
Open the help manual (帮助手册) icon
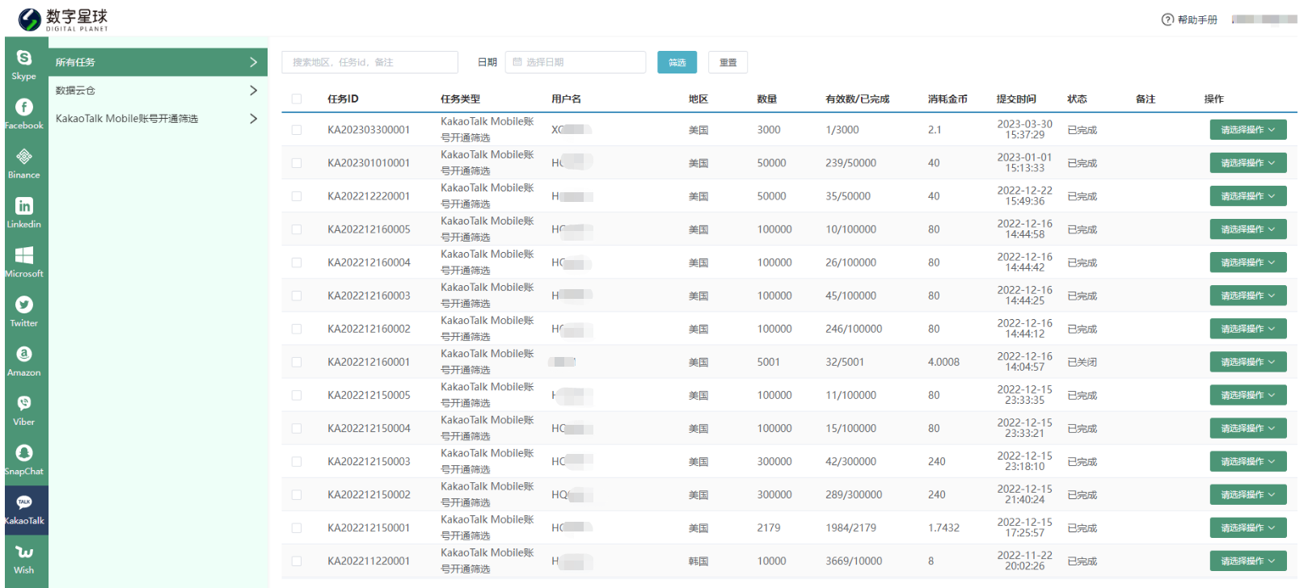[1167, 19]
